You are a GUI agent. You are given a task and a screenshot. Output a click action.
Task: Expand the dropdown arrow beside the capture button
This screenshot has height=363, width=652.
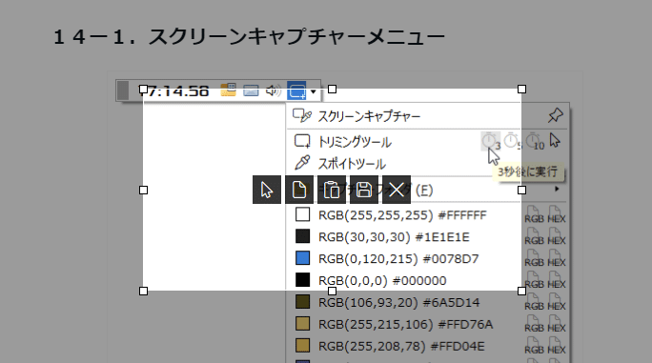(313, 91)
